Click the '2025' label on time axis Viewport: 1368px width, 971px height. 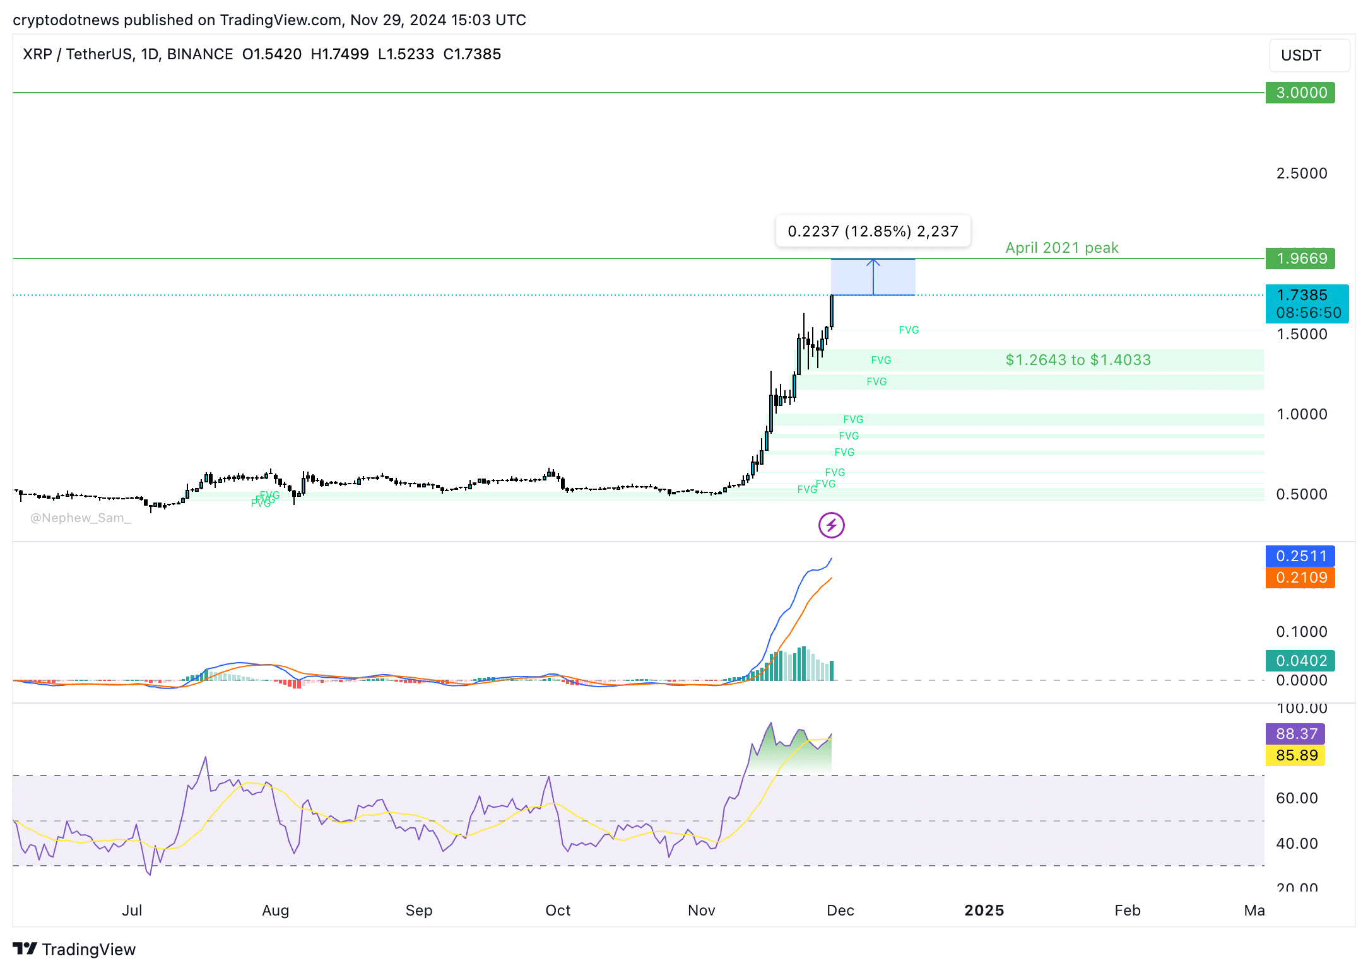(984, 910)
